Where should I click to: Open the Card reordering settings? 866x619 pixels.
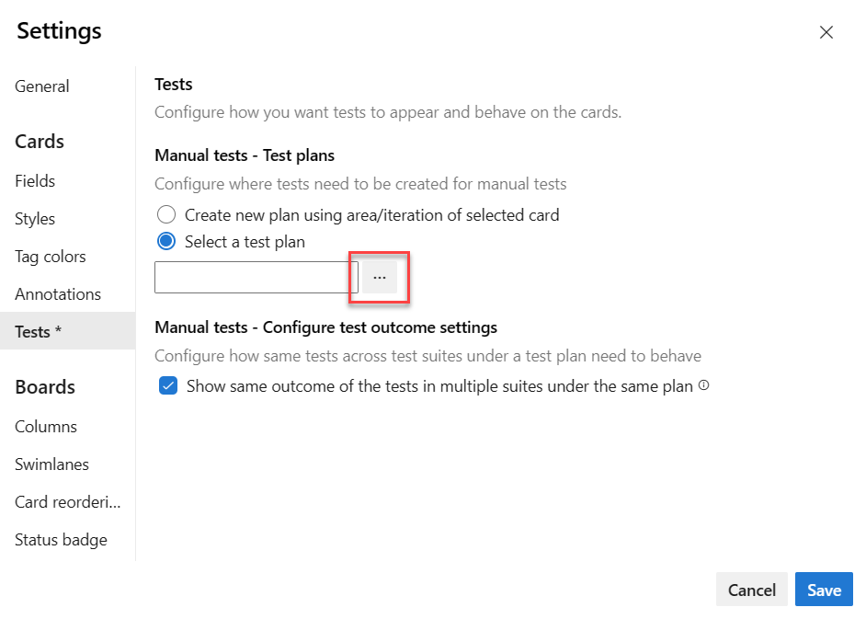[x=67, y=502]
